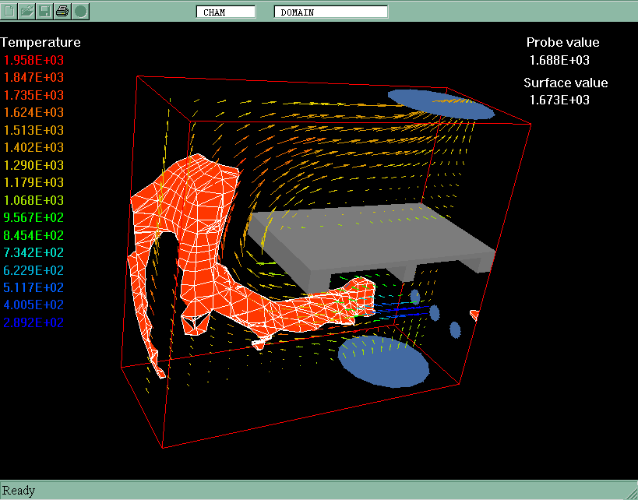Click the large blue ellipse on the floor

click(x=383, y=361)
